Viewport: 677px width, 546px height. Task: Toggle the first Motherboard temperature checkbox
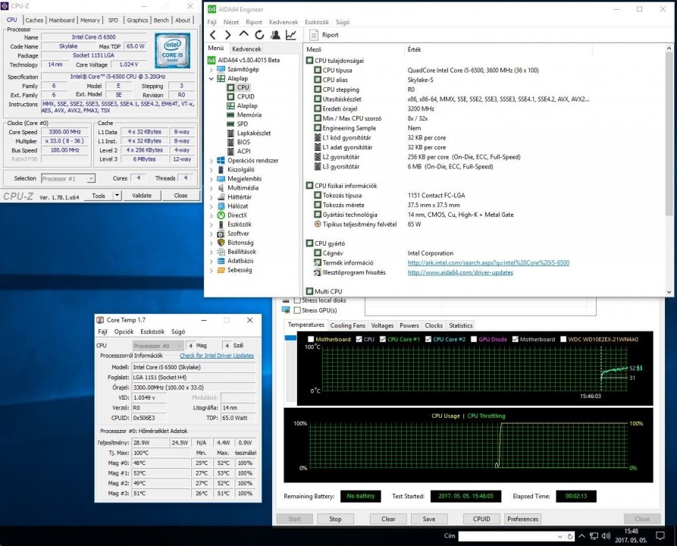(x=311, y=339)
